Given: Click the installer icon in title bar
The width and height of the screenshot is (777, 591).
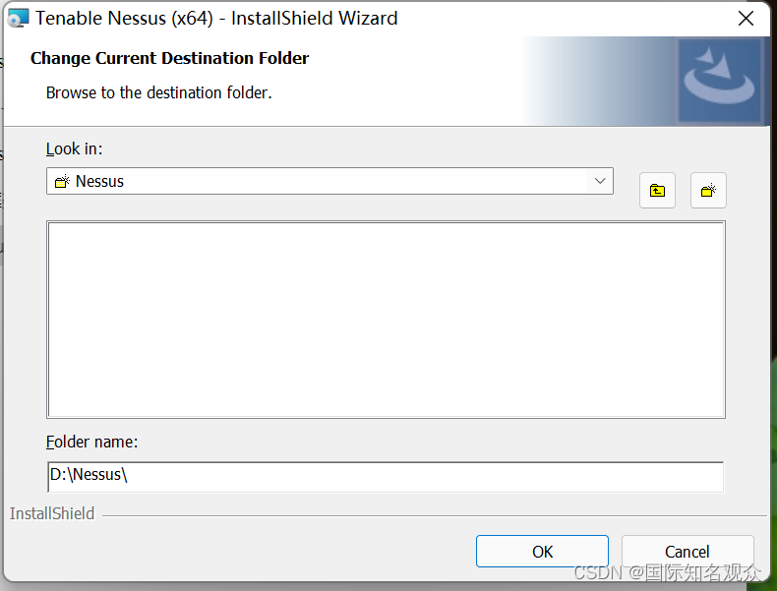Looking at the screenshot, I should click(x=19, y=18).
